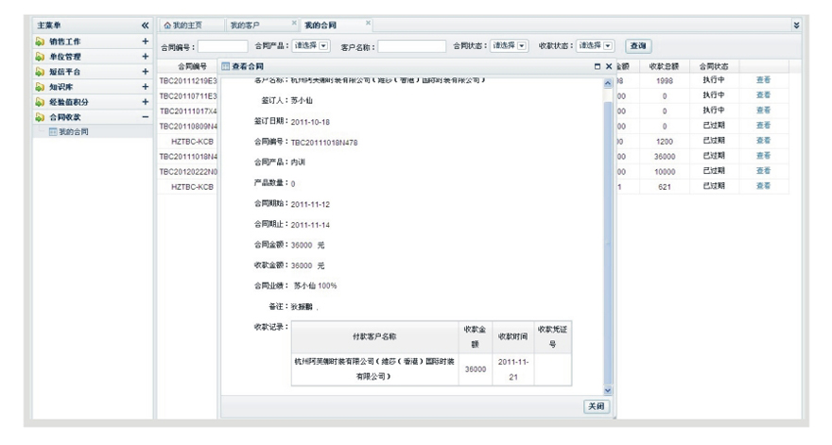Click scroll-down arrow in 查看合同 dialog
832x445 pixels.
click(x=608, y=390)
